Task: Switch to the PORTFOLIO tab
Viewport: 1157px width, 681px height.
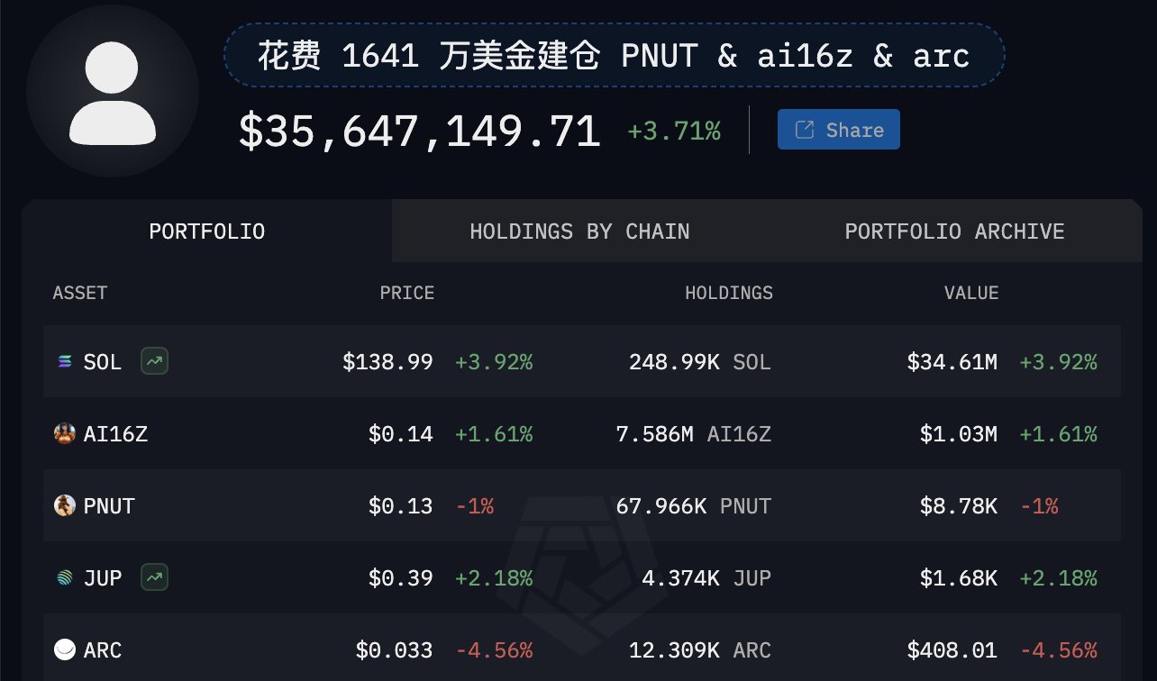Action: (207, 232)
